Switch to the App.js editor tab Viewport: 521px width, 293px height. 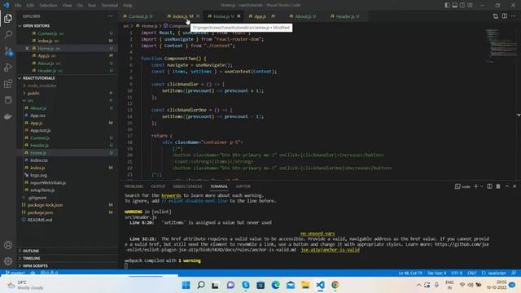[260, 16]
